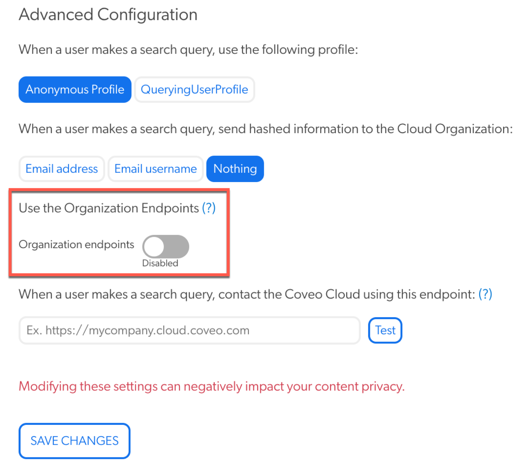This screenshot has width=531, height=465.
Task: Choose Nothing for hashed information
Action: coord(235,169)
